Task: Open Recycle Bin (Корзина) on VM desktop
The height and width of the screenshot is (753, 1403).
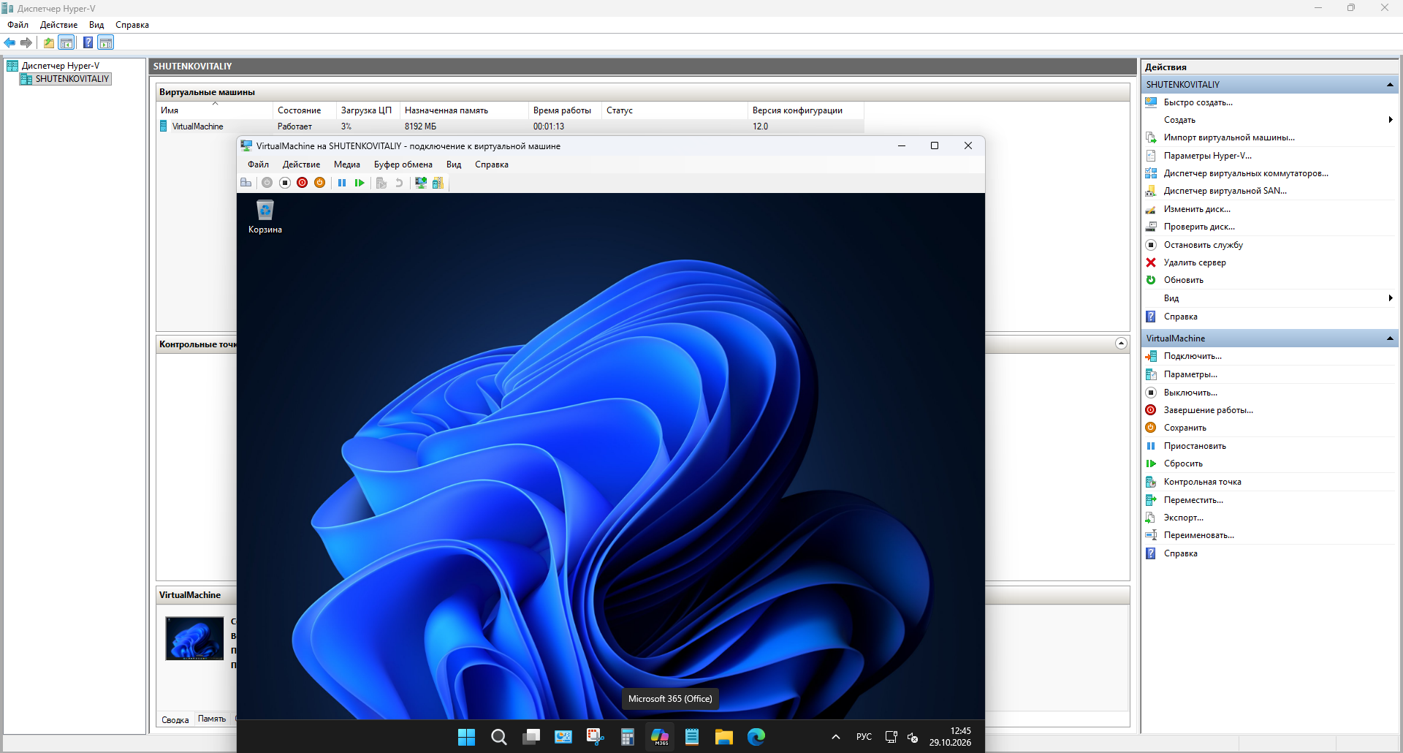Action: tap(265, 216)
